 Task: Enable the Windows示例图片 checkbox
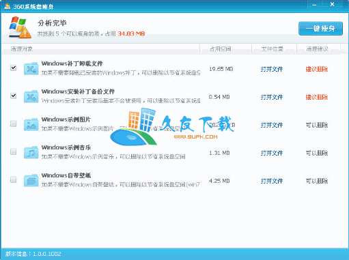click(14, 124)
